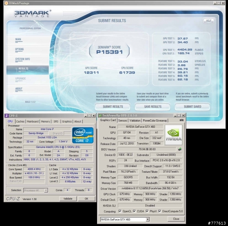The height and width of the screenshot is (226, 228).
Task: Switch to the Mainboard tab
Action: [33, 122]
